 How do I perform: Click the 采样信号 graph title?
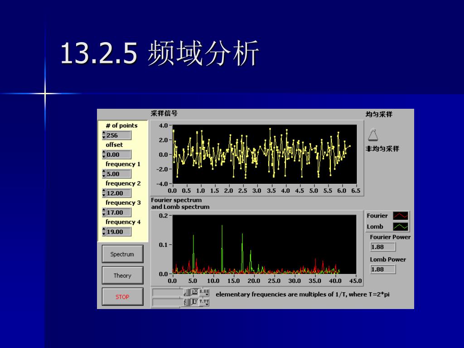pyautogui.click(x=164, y=113)
